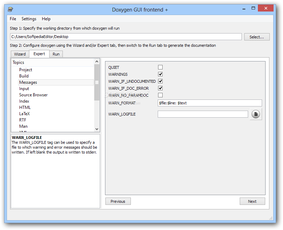Click the WARN_LOGFILE label

pos(122,114)
